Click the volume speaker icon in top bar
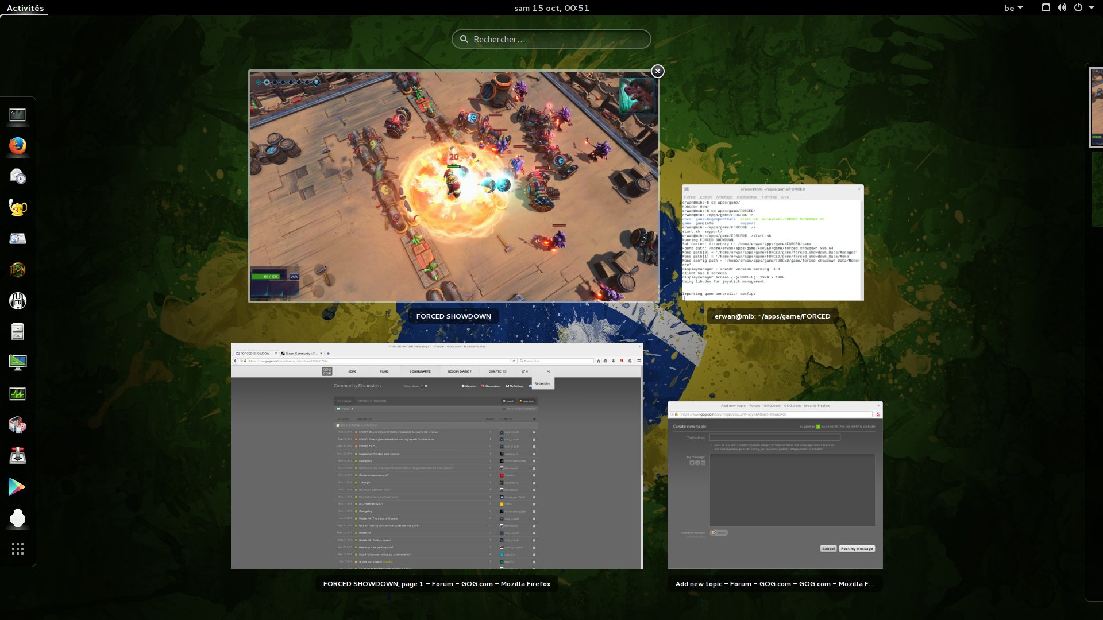This screenshot has height=620, width=1103. pyautogui.click(x=1062, y=7)
